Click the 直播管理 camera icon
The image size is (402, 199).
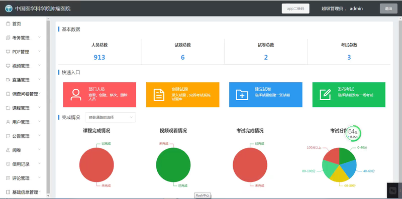coord(8,80)
